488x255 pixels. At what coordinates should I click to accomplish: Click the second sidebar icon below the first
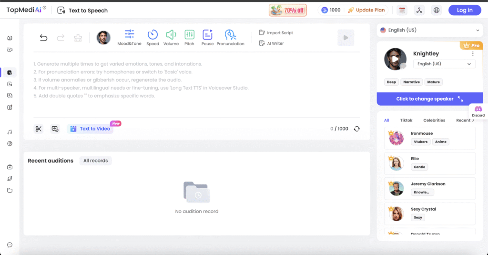pos(10,50)
